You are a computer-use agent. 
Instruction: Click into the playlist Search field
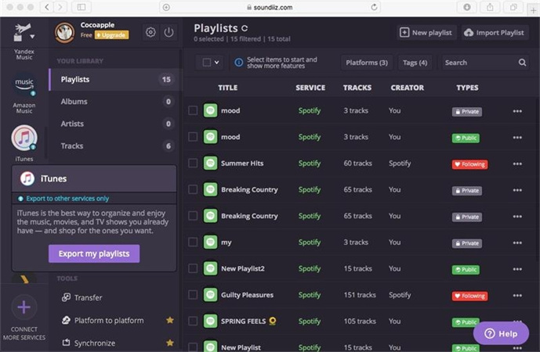coord(477,63)
